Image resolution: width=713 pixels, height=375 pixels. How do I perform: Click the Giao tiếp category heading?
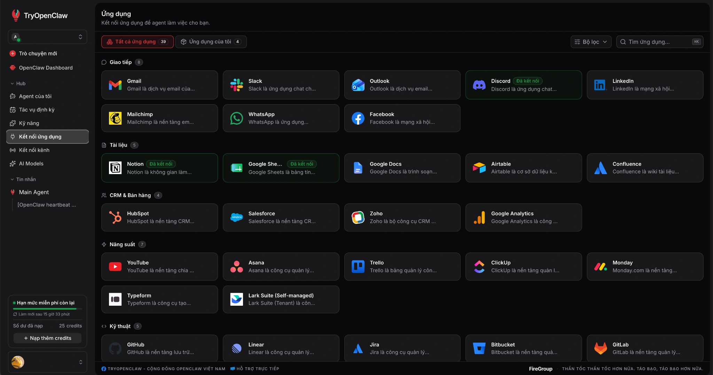point(120,62)
